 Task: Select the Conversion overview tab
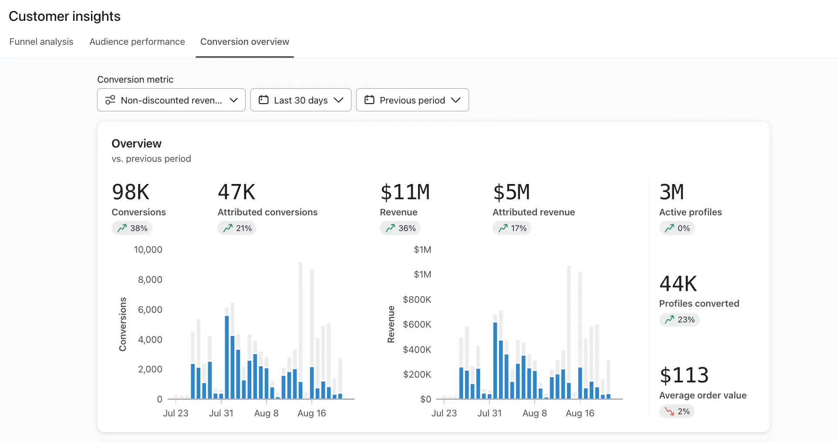click(244, 42)
